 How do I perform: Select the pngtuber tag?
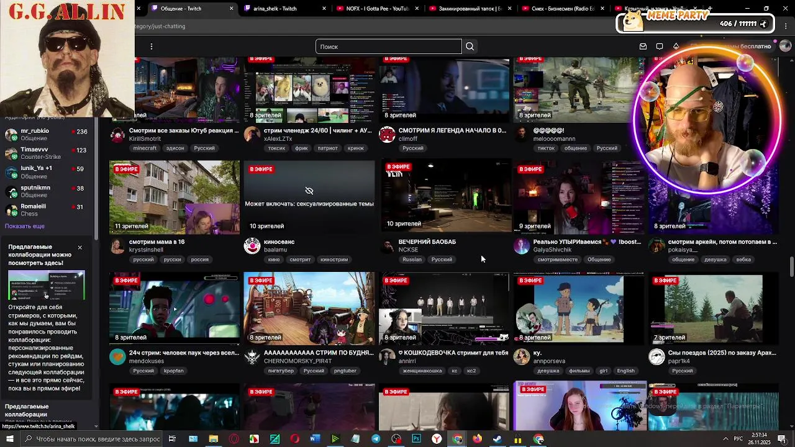(345, 371)
